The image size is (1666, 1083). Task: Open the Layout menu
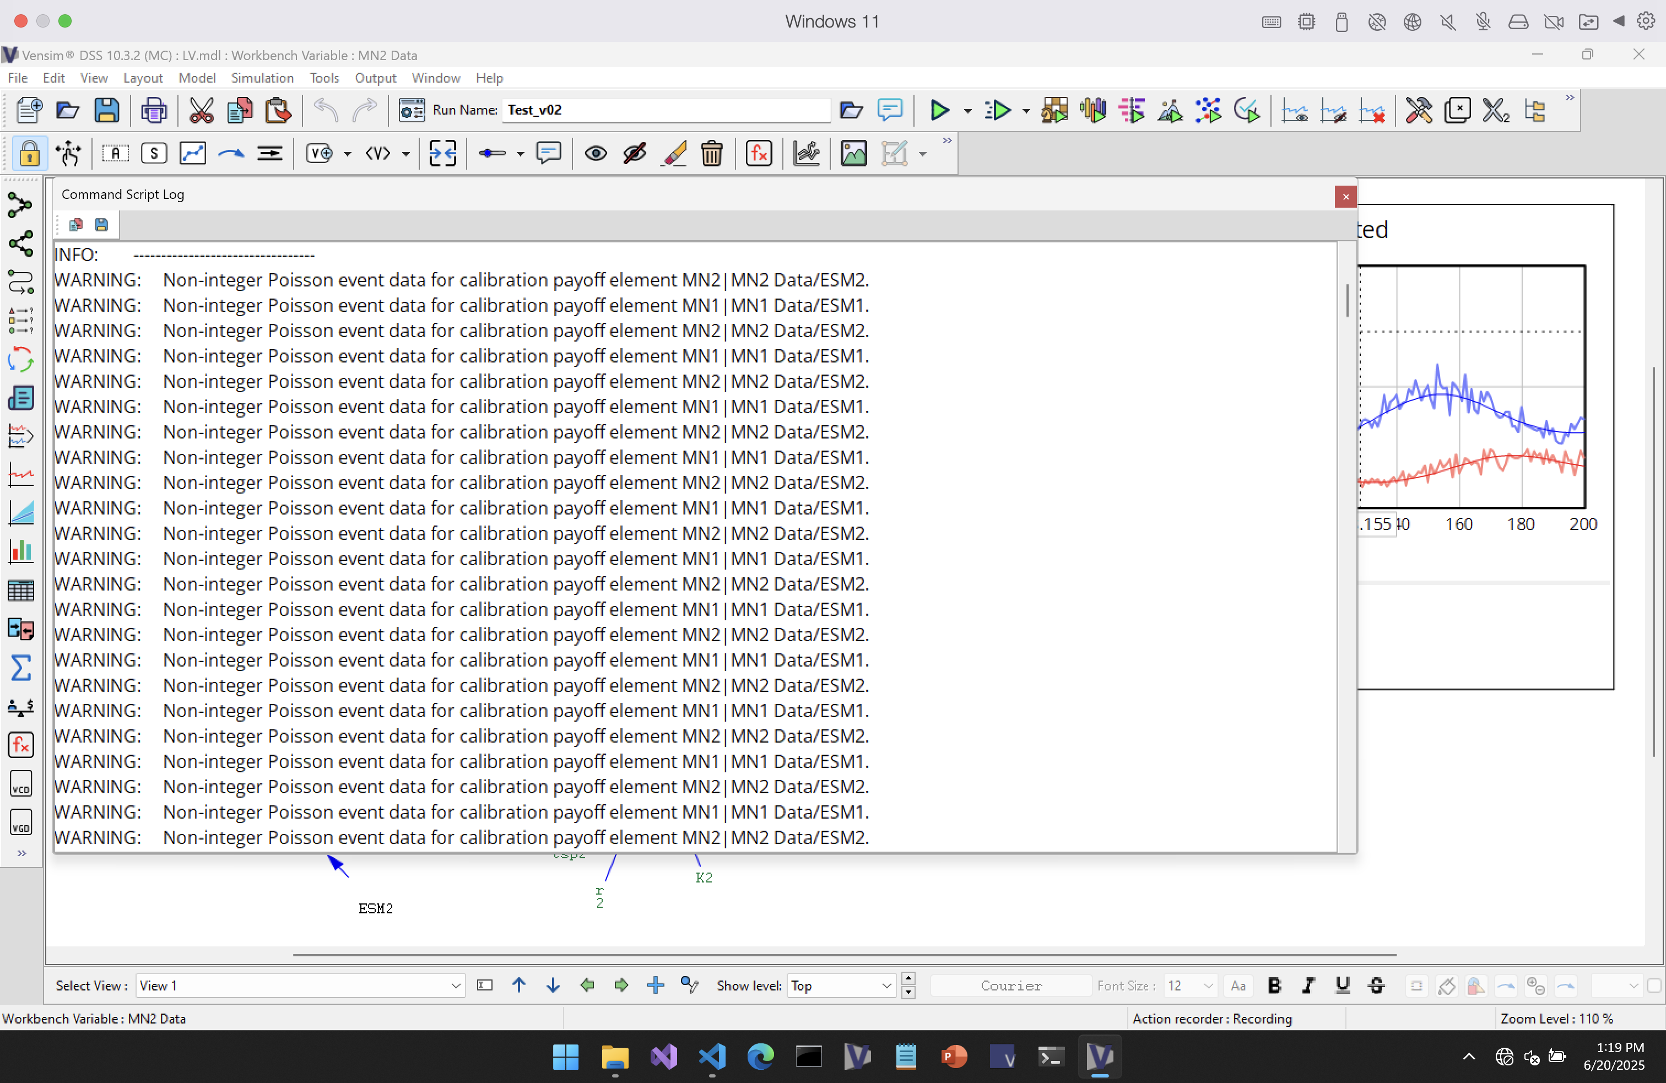[143, 78]
